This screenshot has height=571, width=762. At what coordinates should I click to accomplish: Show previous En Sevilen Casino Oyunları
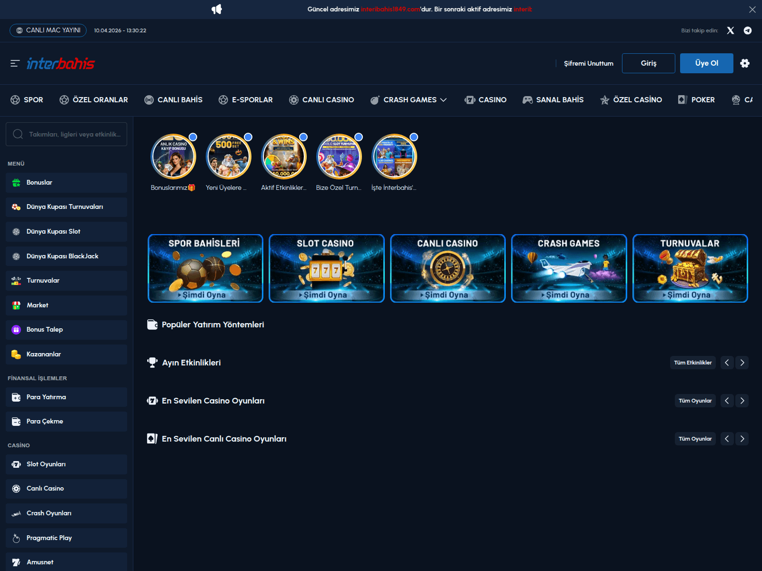tap(727, 401)
